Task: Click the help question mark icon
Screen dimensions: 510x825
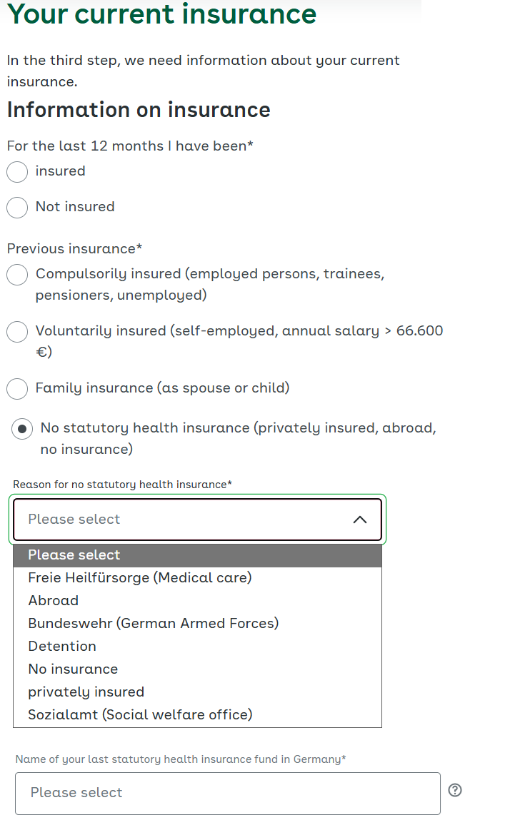Action: [x=455, y=790]
